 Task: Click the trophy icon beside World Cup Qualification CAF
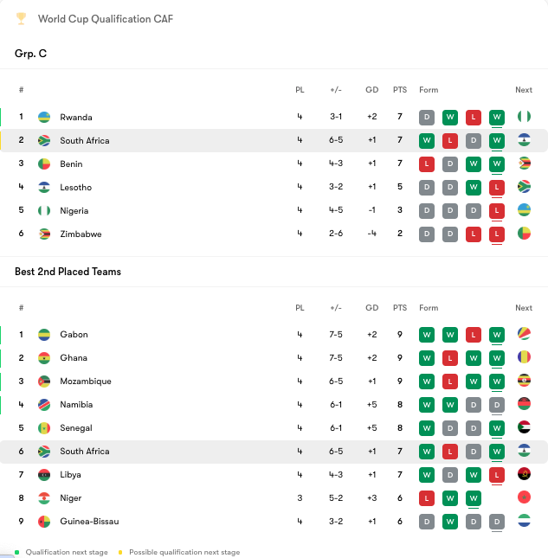coord(21,19)
